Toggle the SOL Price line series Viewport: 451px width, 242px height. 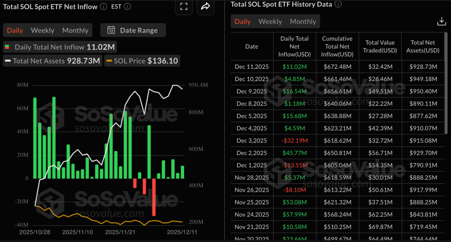[x=142, y=61]
